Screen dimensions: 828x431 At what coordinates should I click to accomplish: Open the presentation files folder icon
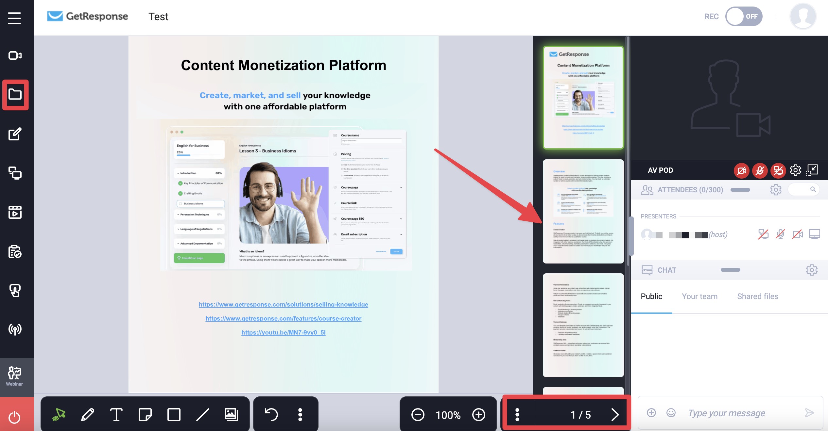click(15, 94)
